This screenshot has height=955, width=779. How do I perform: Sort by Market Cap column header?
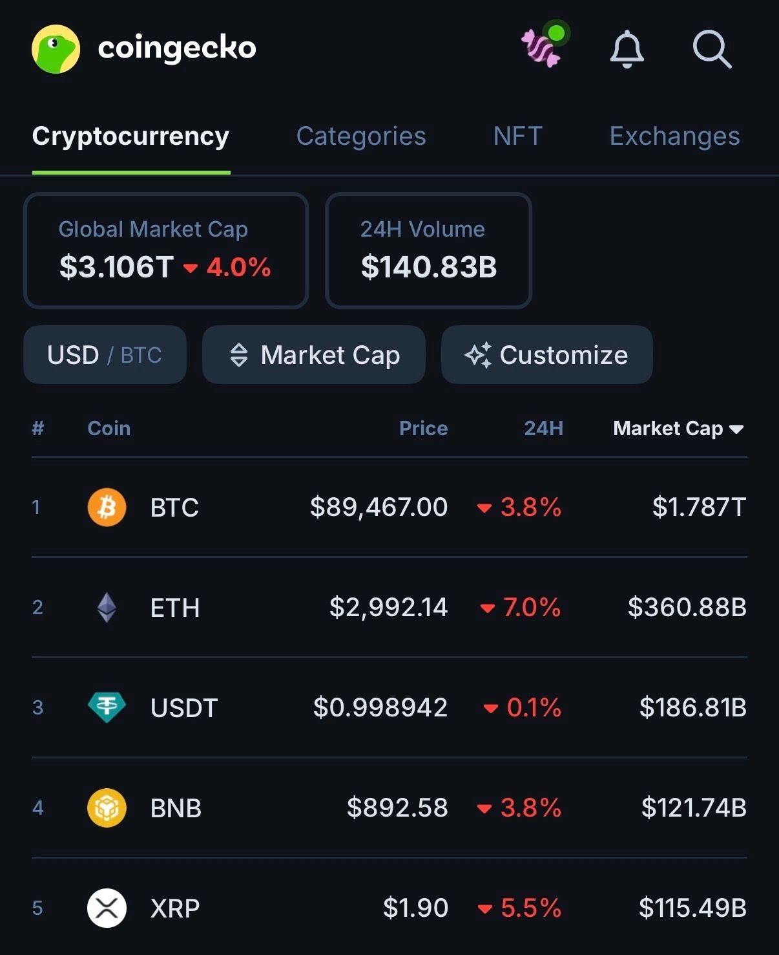coord(678,428)
